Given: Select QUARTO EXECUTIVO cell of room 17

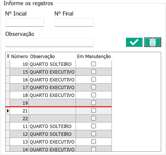Looking at the screenshot, I should click(52, 87).
